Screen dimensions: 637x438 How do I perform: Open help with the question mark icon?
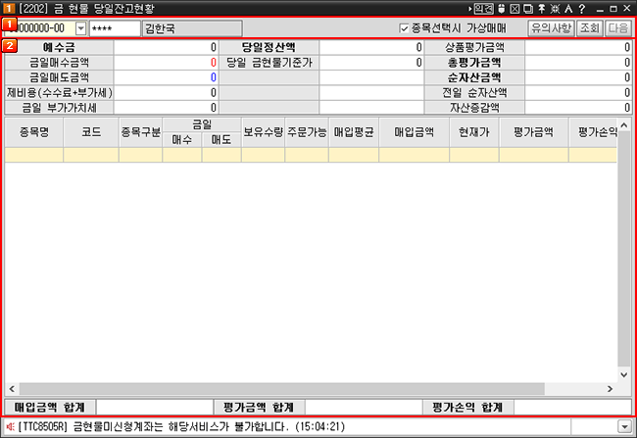579,9
